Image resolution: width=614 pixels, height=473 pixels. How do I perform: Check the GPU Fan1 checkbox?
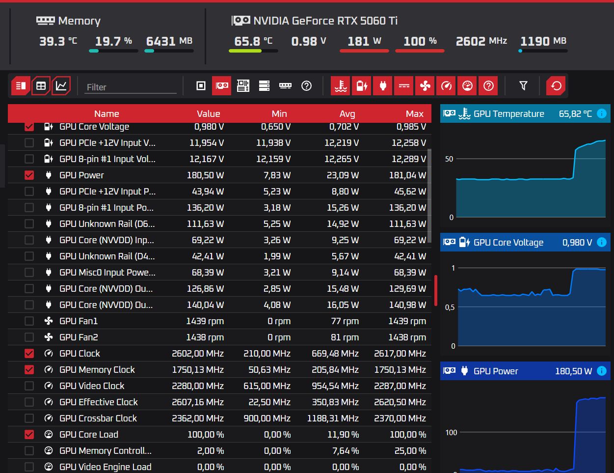(29, 321)
